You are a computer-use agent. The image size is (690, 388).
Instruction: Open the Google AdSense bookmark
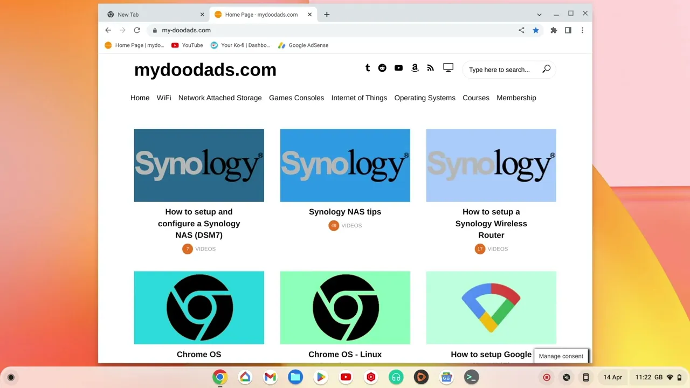point(303,45)
